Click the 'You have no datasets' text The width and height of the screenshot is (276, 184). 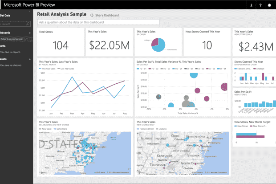(11, 65)
